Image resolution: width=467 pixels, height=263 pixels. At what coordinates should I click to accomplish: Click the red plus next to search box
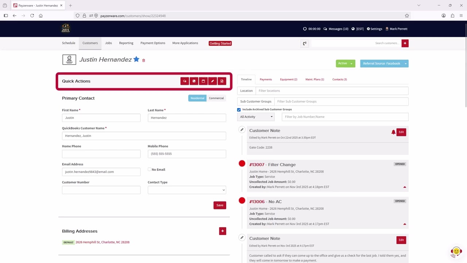click(405, 43)
